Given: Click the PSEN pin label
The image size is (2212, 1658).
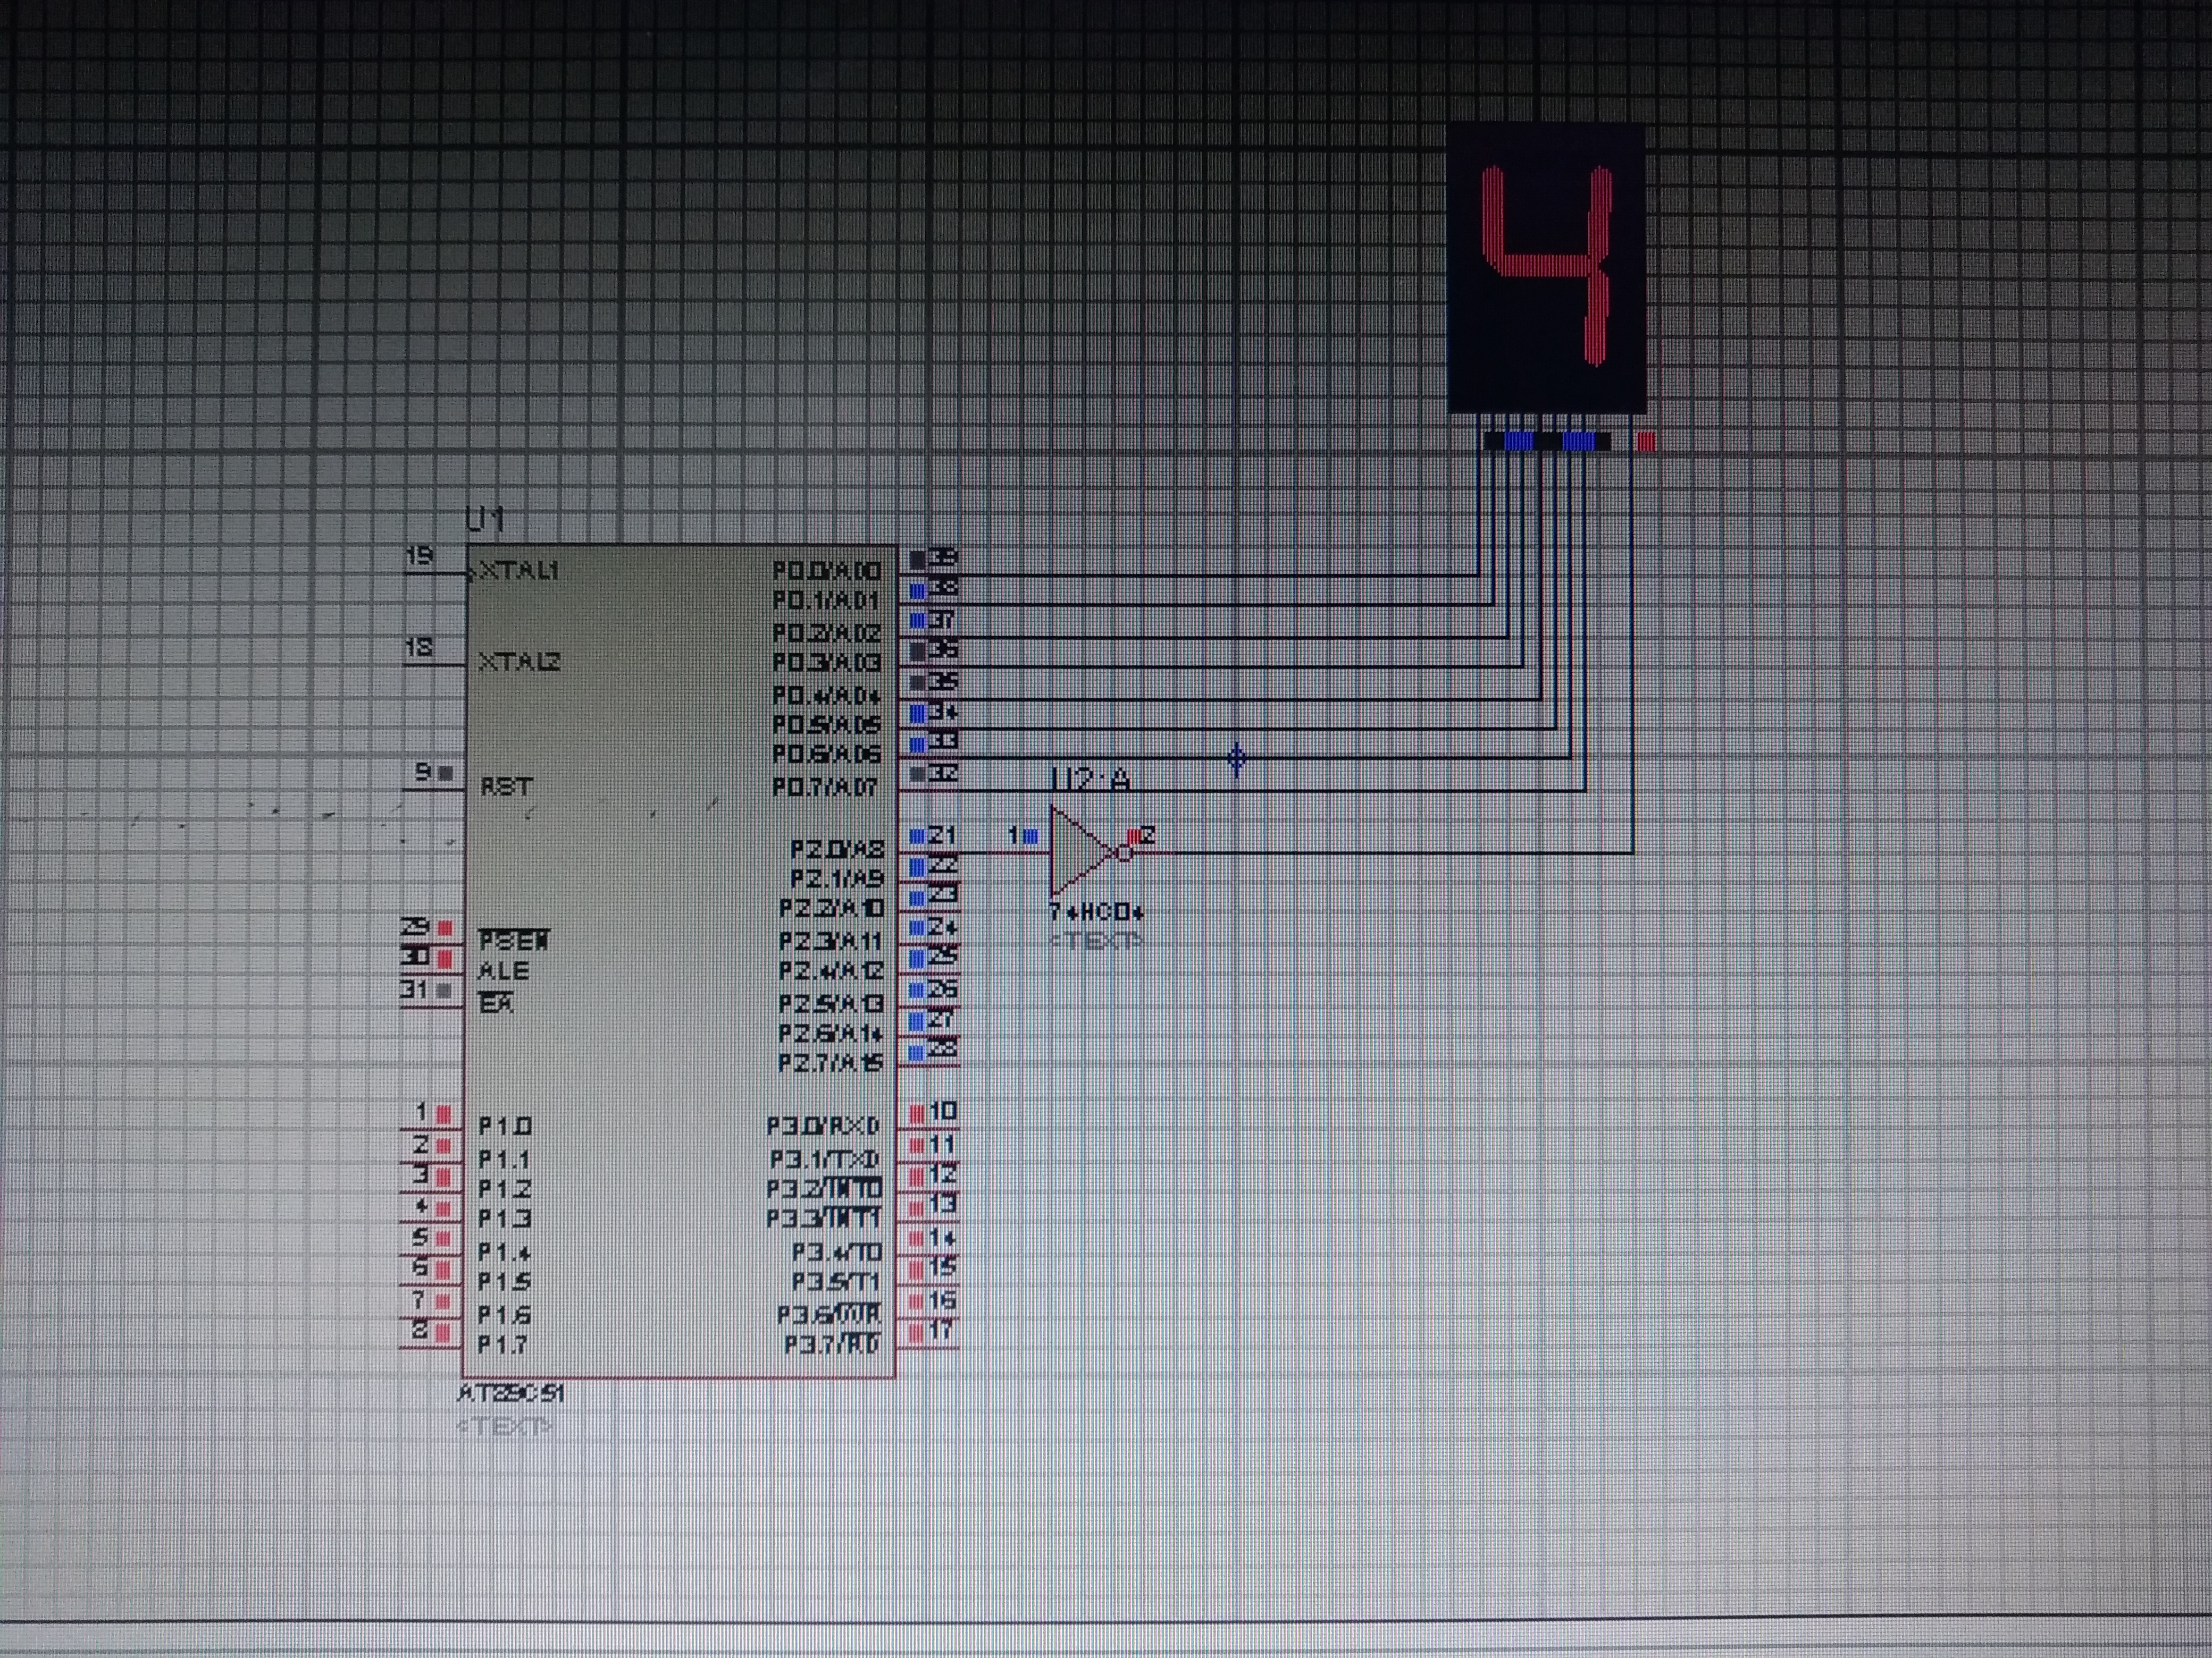Looking at the screenshot, I should tap(514, 941).
